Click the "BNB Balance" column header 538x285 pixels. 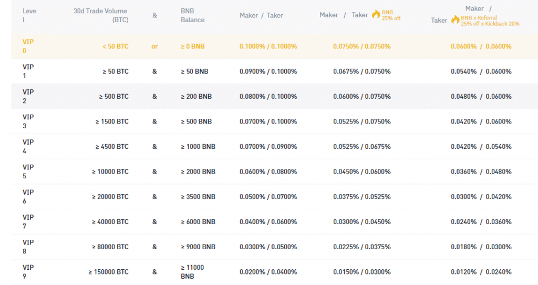point(192,15)
